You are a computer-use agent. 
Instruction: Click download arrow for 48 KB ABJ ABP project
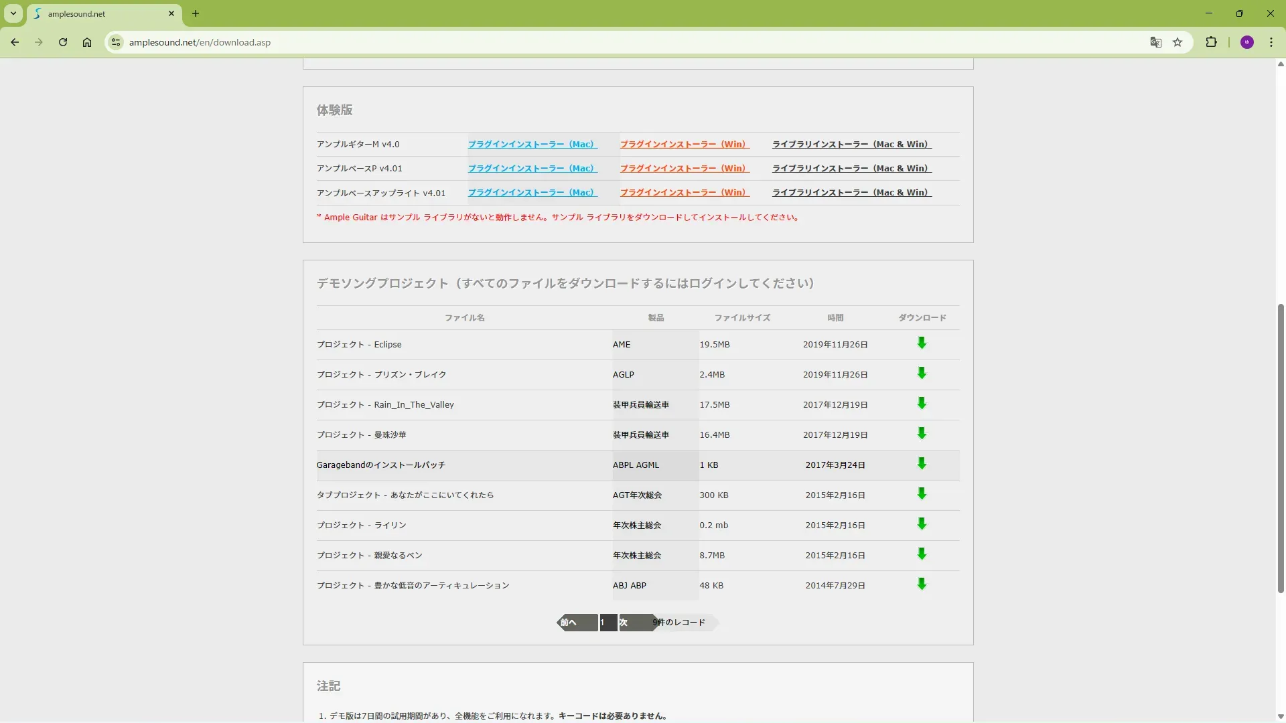(922, 584)
